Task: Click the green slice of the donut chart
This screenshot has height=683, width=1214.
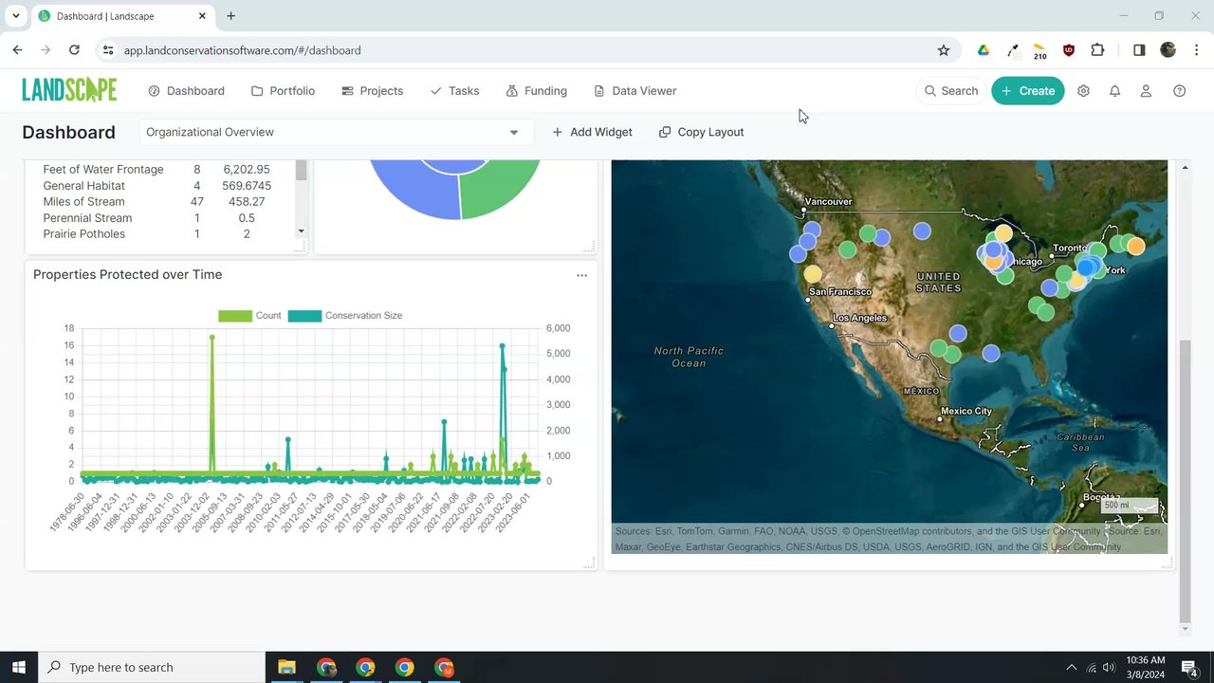Action: (x=501, y=188)
